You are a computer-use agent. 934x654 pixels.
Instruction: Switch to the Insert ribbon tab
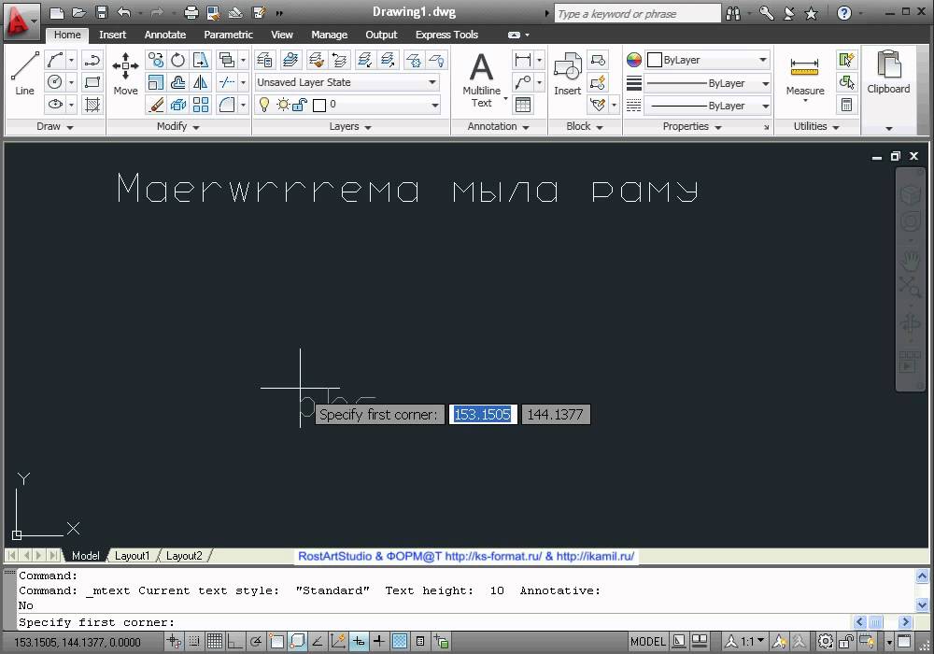pos(113,35)
